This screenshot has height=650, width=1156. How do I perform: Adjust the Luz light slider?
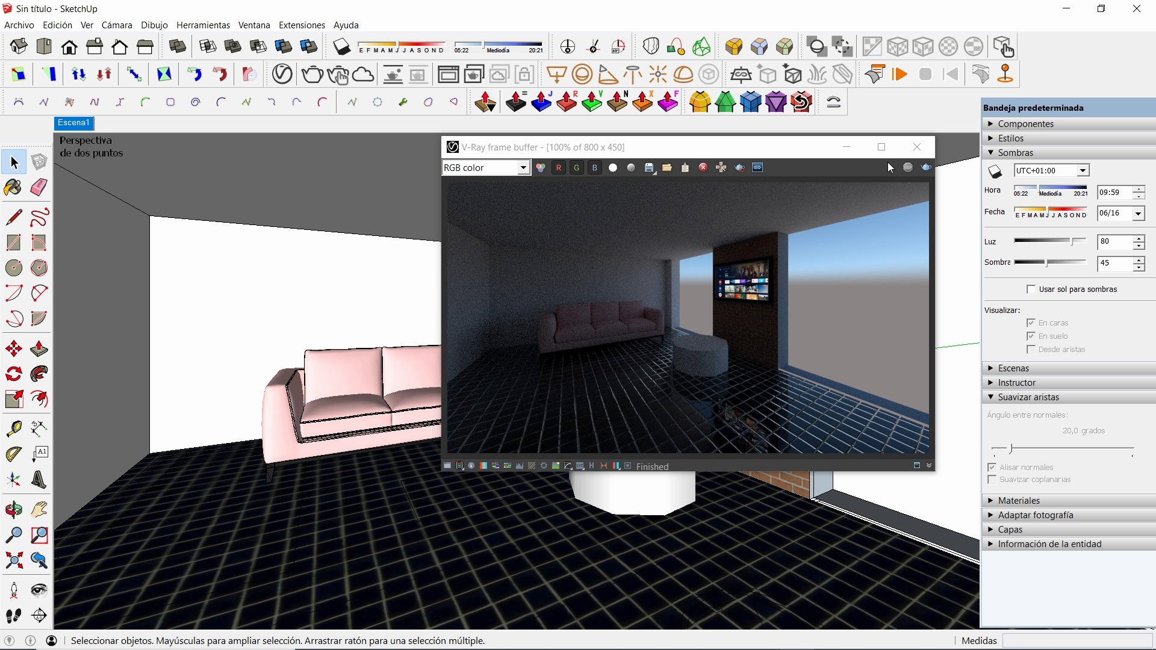click(1050, 241)
